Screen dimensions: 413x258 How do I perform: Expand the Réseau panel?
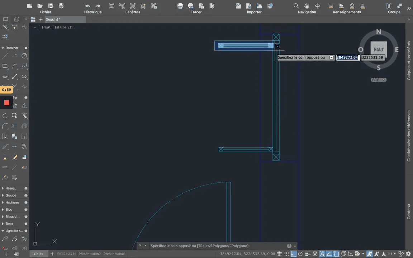(x=3, y=188)
